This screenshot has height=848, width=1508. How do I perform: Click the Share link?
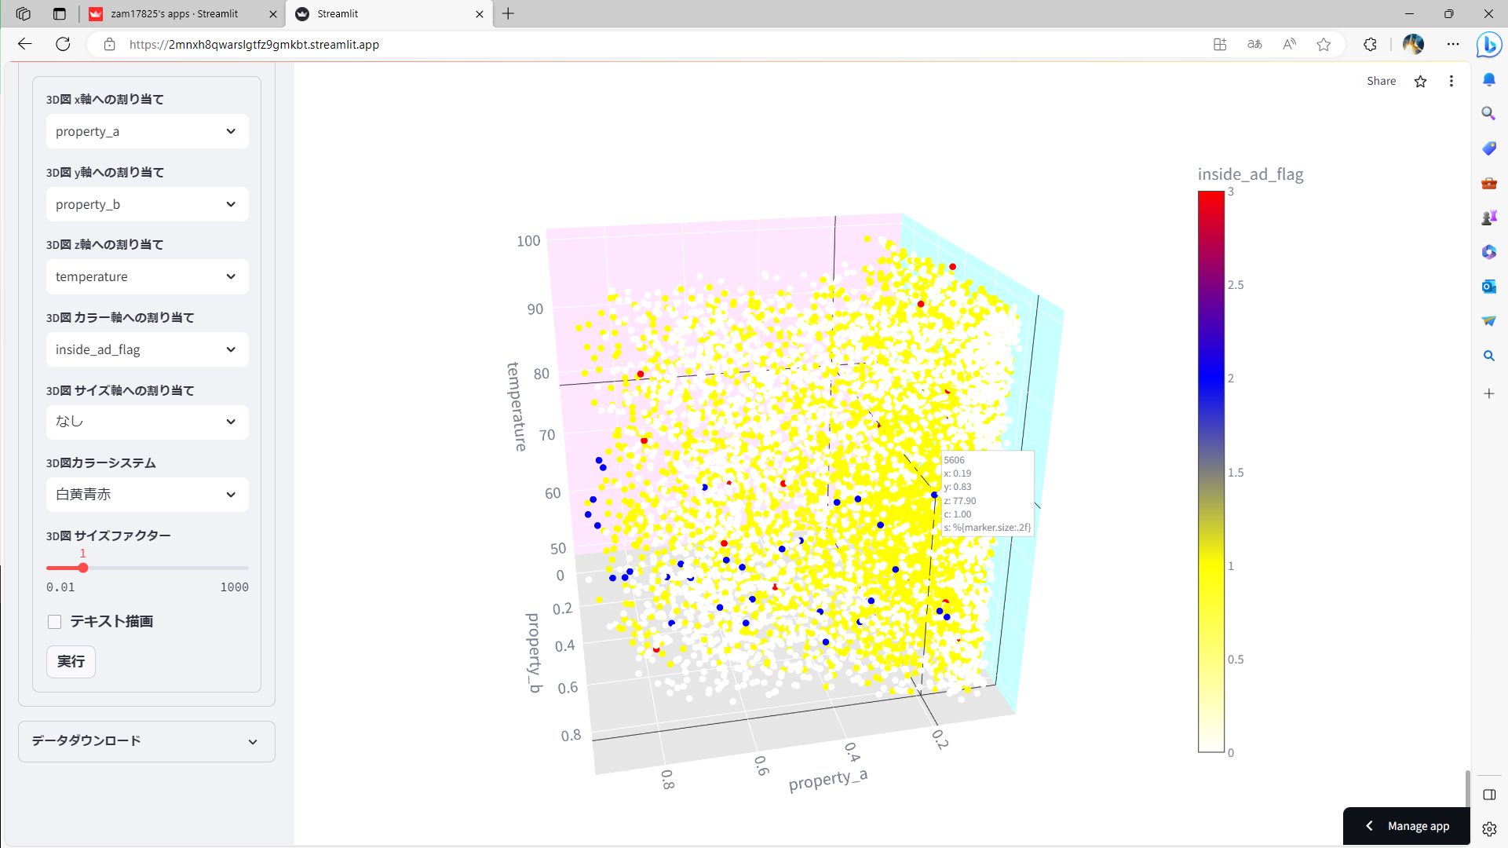pyautogui.click(x=1381, y=82)
